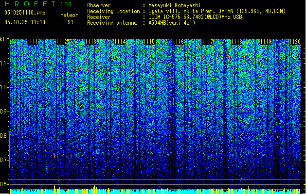Click the 0.7 kHz frequency axis label
This screenshot has height=194, width=306.
4,160
